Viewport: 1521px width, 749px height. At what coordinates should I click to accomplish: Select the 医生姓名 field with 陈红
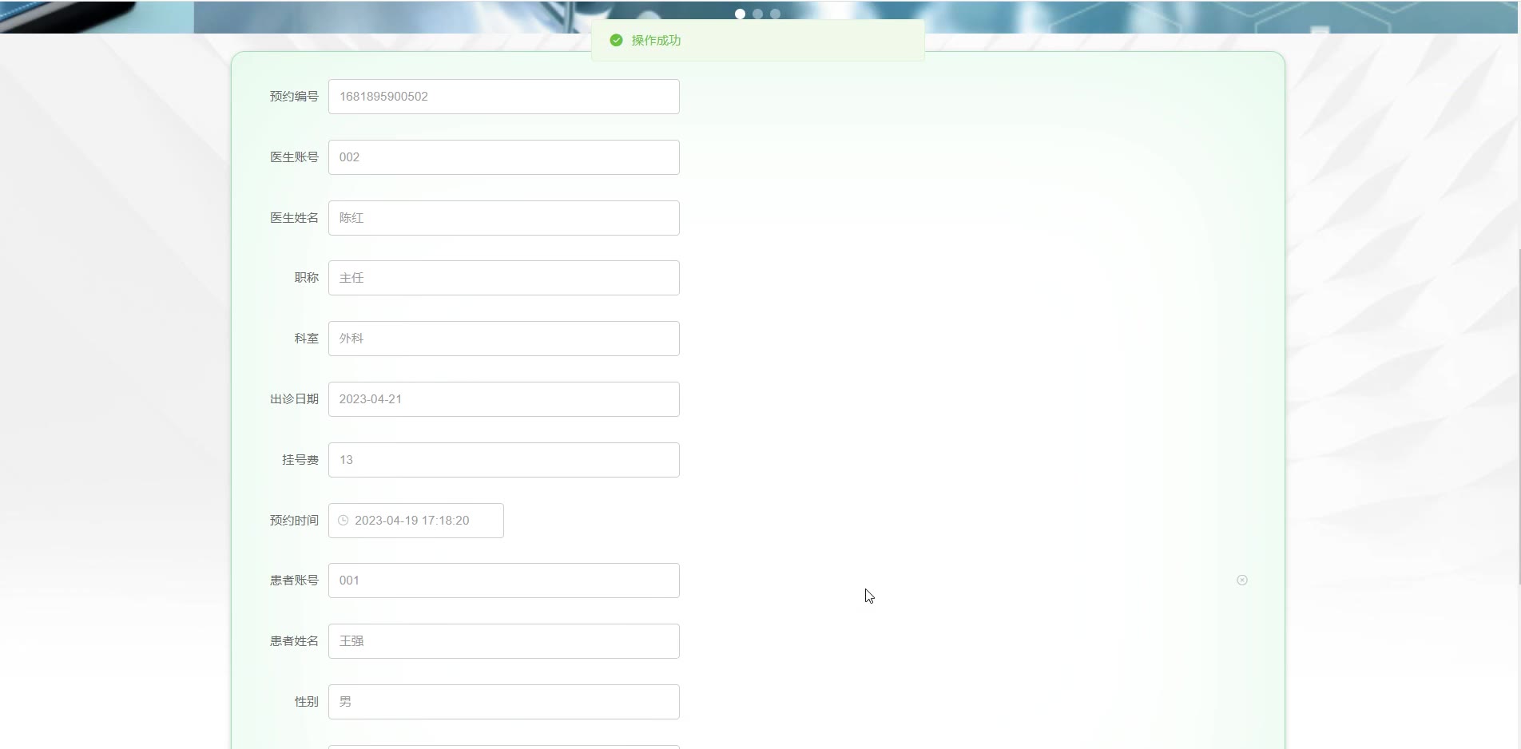click(x=503, y=218)
